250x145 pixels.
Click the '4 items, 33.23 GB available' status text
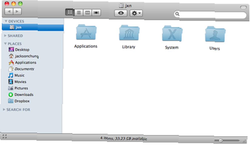click(x=123, y=138)
